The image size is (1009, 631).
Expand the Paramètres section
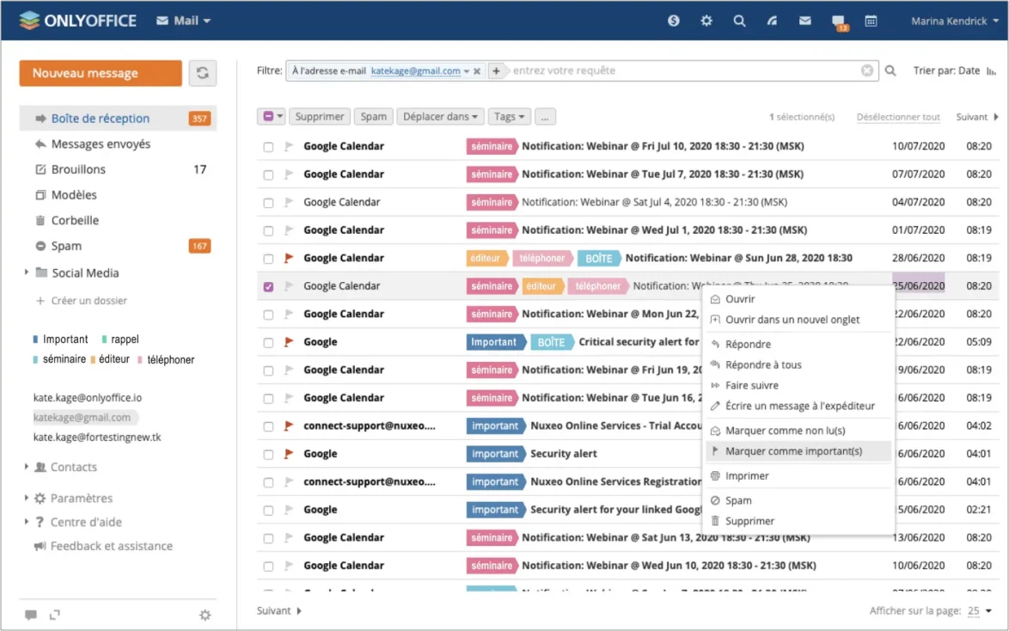click(27, 497)
